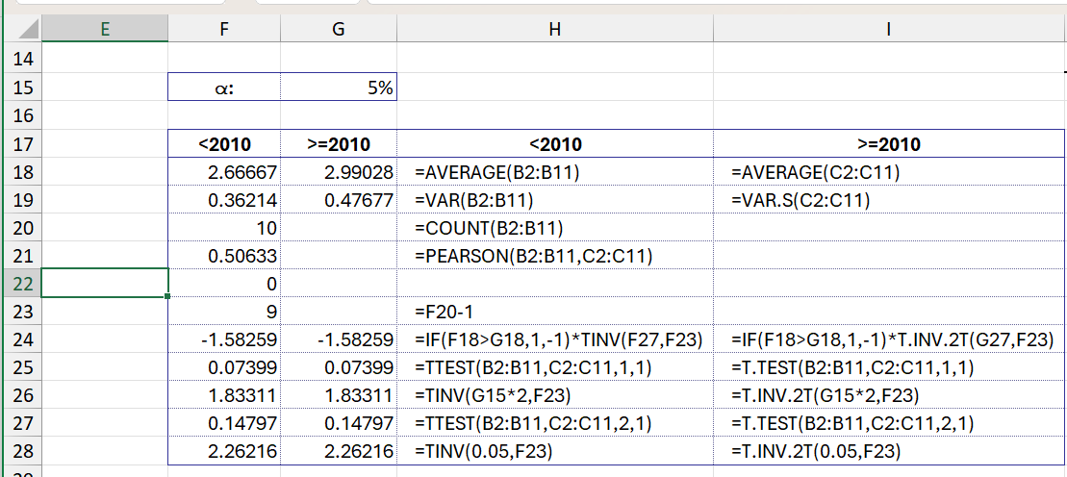Select row 20 header
1067x477 pixels.
click(x=22, y=228)
